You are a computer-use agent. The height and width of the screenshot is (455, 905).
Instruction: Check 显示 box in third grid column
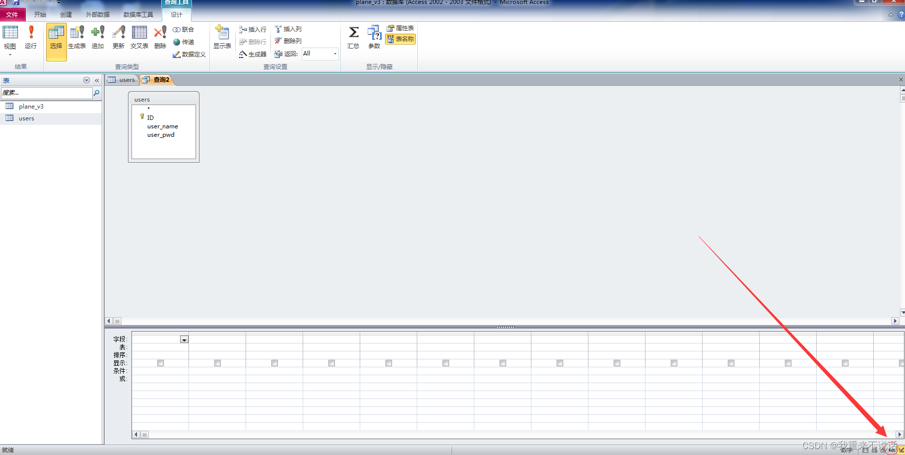pos(274,363)
